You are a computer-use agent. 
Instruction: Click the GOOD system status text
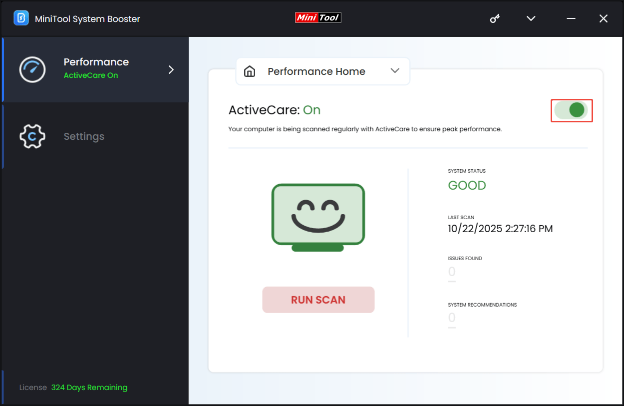click(x=467, y=185)
